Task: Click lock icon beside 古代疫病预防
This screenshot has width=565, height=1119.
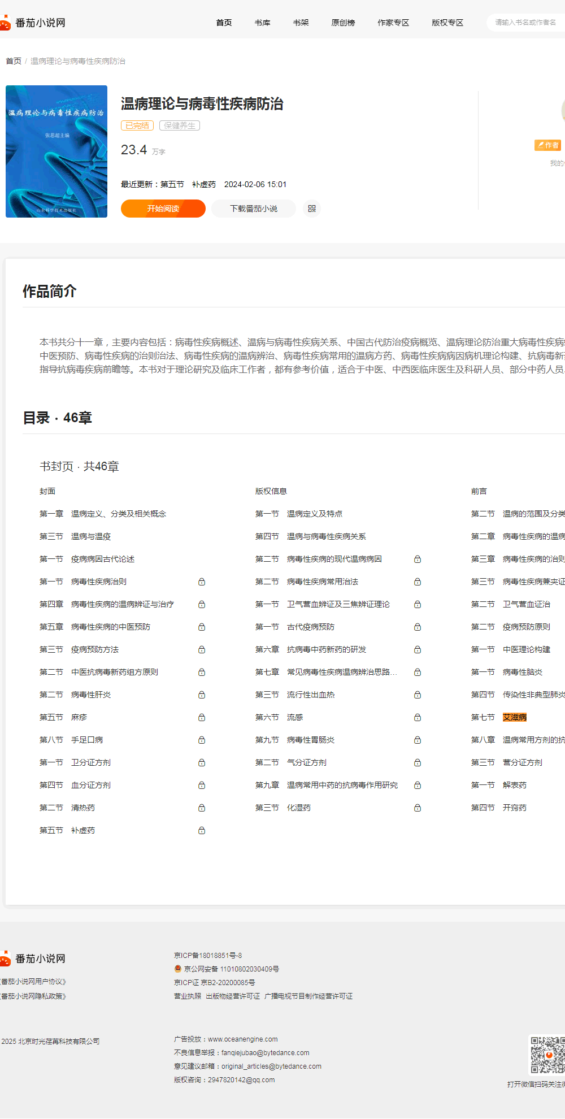Action: tap(418, 627)
